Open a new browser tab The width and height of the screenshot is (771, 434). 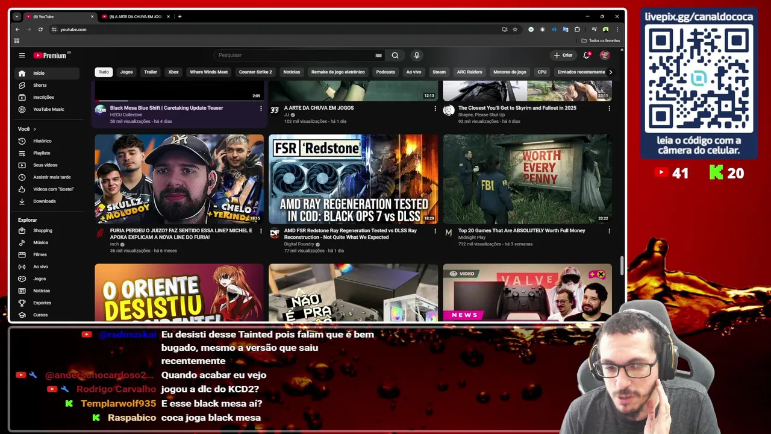[179, 16]
